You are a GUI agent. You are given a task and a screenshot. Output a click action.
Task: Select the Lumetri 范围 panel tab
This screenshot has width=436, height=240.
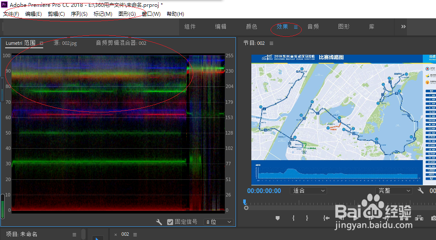[21, 43]
